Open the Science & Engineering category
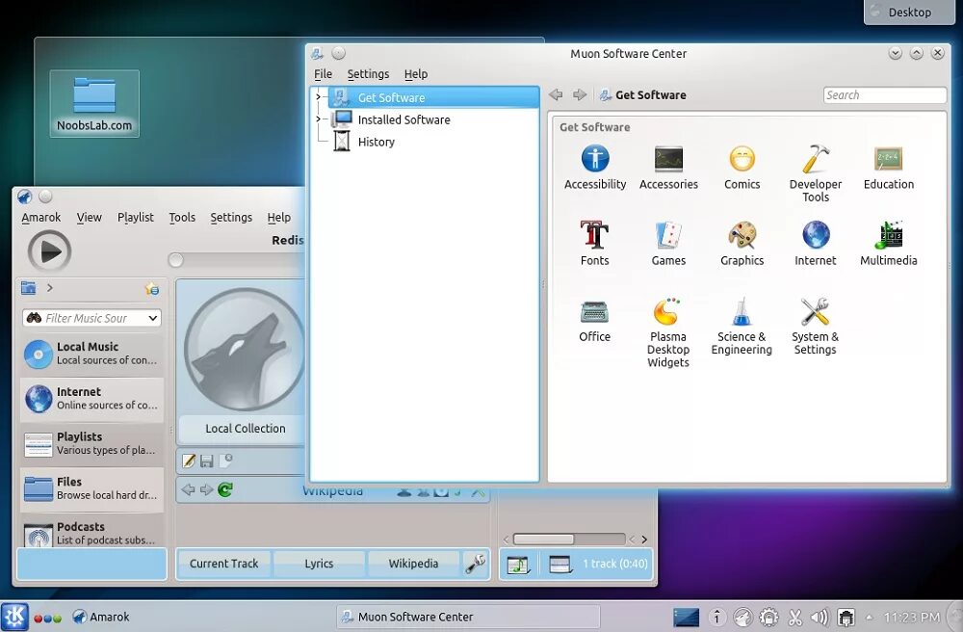963x632 pixels. (742, 327)
